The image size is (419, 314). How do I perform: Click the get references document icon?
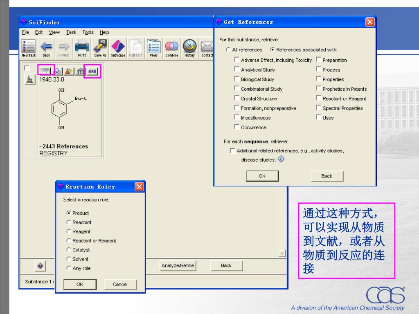(45, 71)
